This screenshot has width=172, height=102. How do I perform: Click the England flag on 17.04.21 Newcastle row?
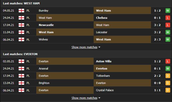pos(21,25)
